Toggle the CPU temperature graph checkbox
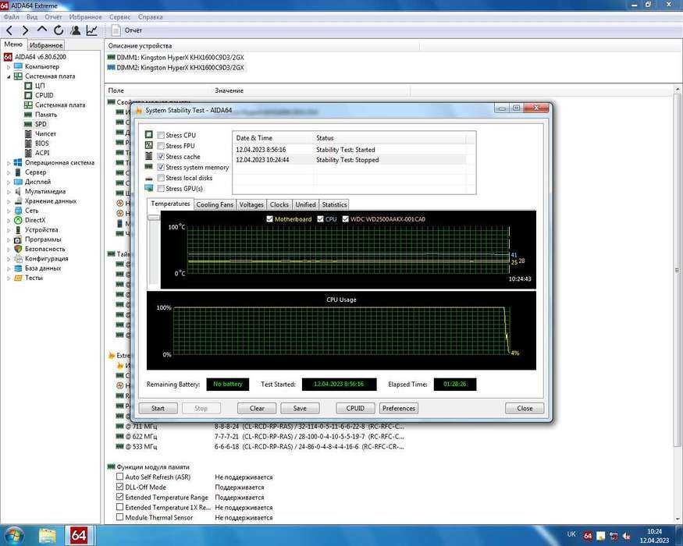Viewport: 683px width, 546px height. tap(321, 219)
